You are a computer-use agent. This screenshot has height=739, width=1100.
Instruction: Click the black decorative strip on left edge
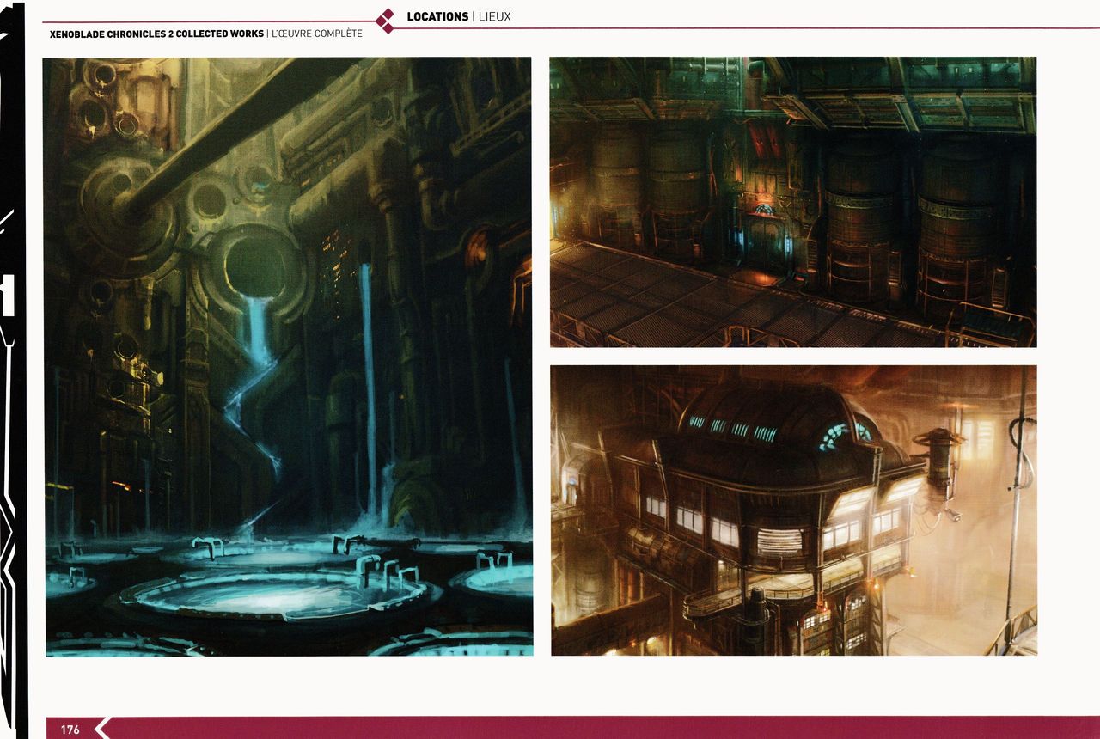tap(13, 369)
